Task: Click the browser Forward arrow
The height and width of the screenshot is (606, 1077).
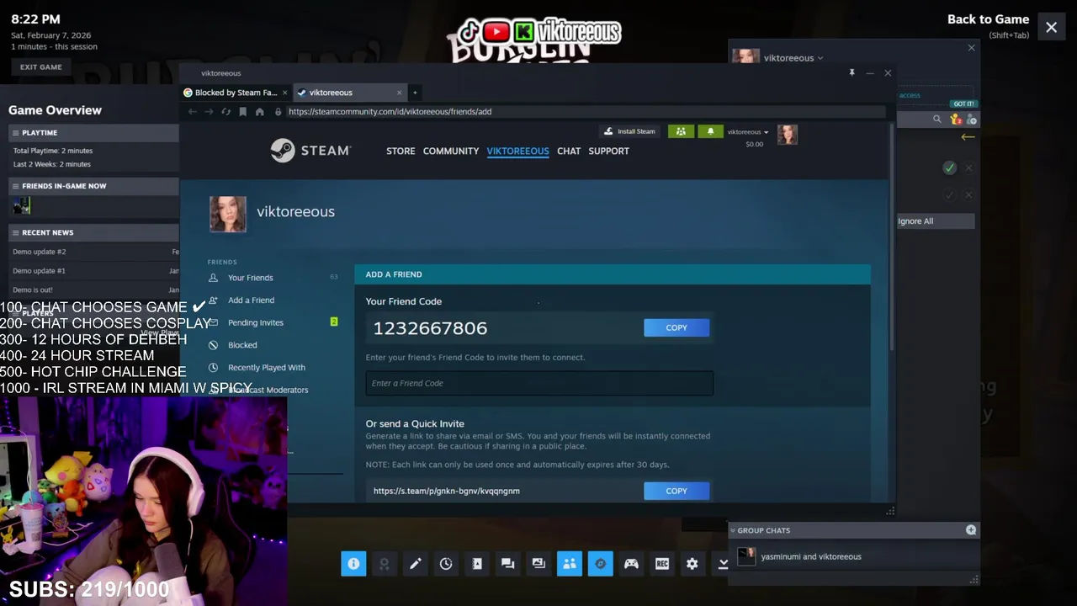Action: pyautogui.click(x=209, y=111)
